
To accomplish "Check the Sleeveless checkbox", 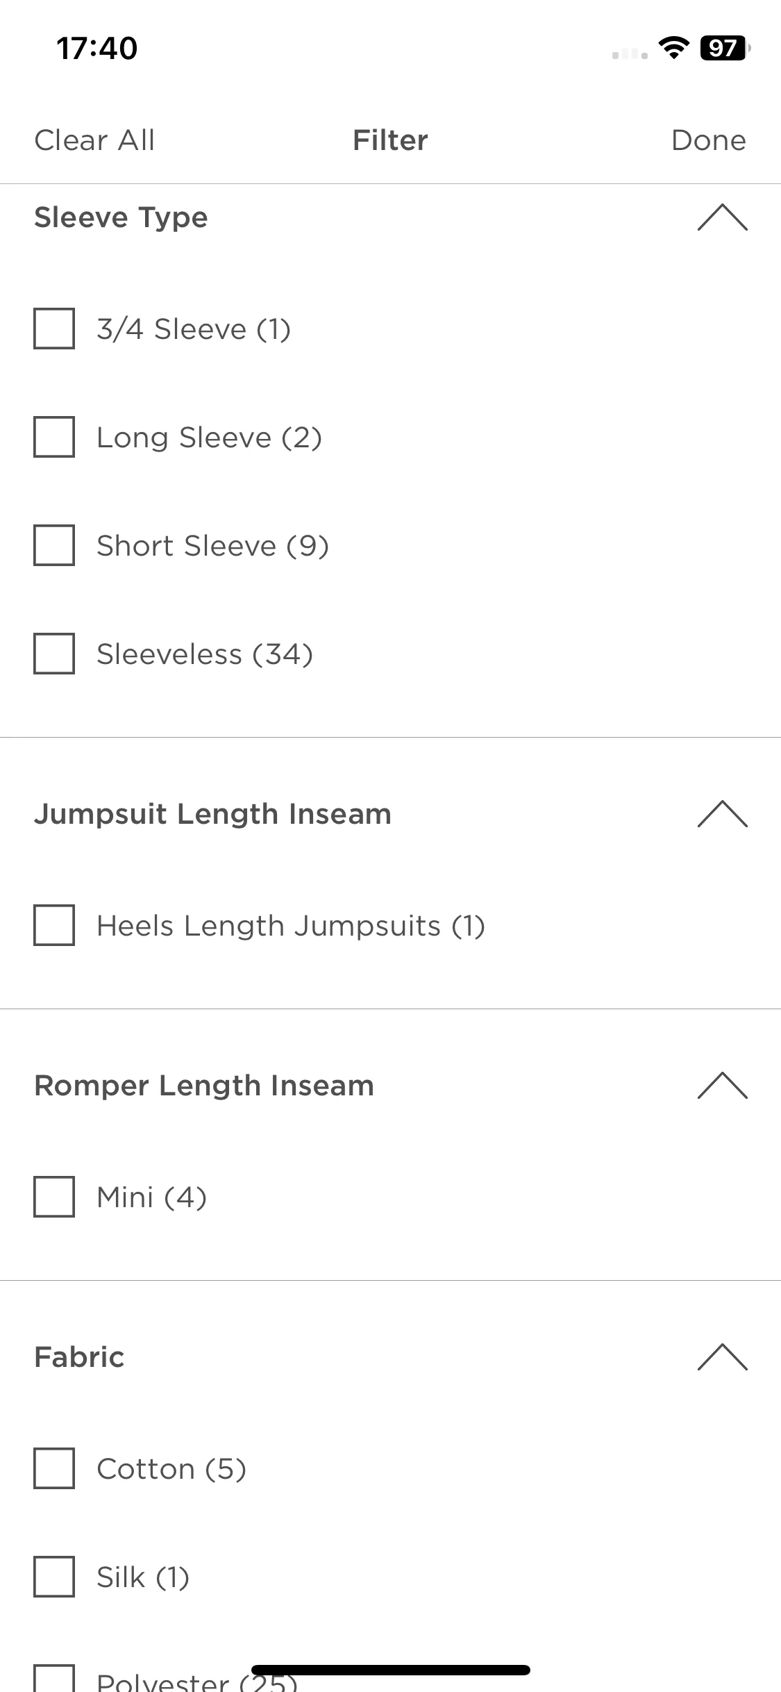I will tap(54, 654).
